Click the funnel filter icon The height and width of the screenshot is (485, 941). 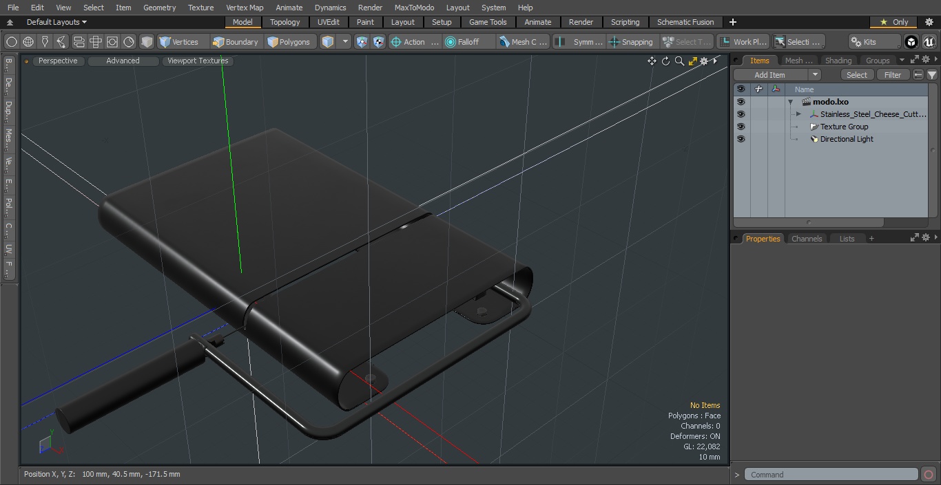(x=931, y=75)
